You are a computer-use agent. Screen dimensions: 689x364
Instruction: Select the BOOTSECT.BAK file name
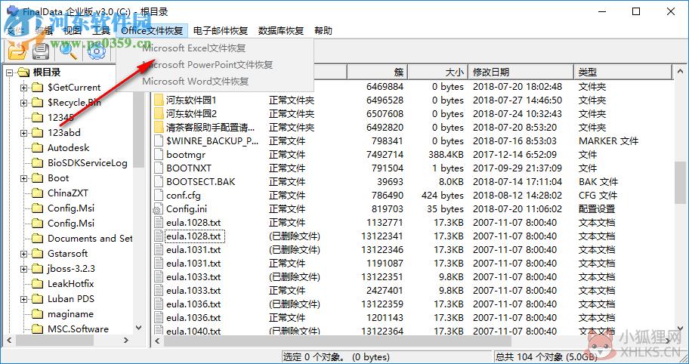pyautogui.click(x=201, y=182)
